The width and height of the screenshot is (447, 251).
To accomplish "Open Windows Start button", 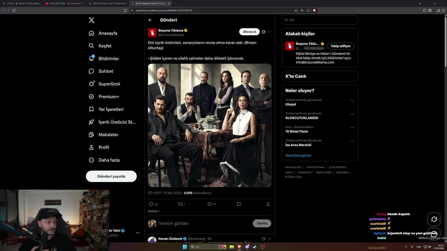I will tap(185, 247).
